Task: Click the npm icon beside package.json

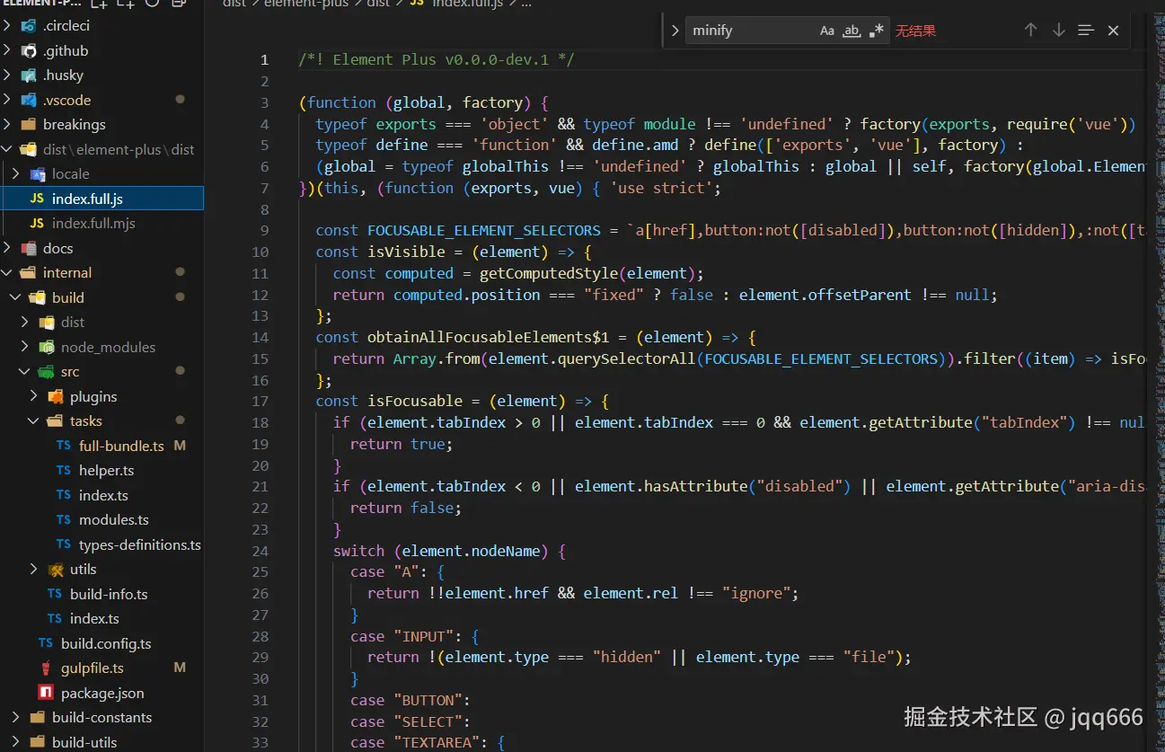Action: pyautogui.click(x=46, y=694)
